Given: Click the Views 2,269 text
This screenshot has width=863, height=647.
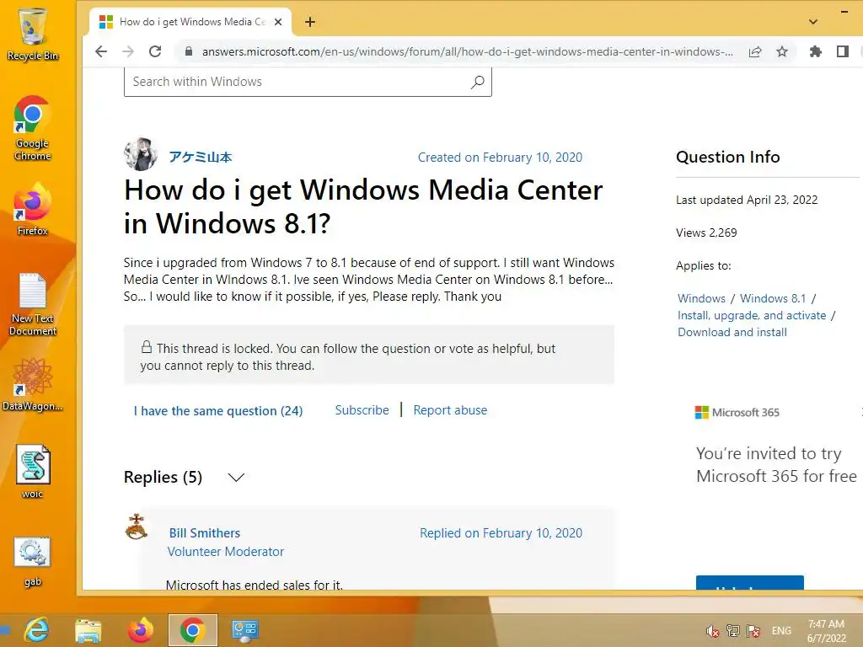Looking at the screenshot, I should (x=706, y=233).
